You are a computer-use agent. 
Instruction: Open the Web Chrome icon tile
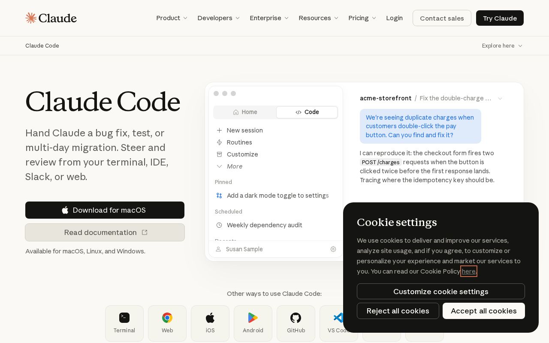pyautogui.click(x=167, y=323)
